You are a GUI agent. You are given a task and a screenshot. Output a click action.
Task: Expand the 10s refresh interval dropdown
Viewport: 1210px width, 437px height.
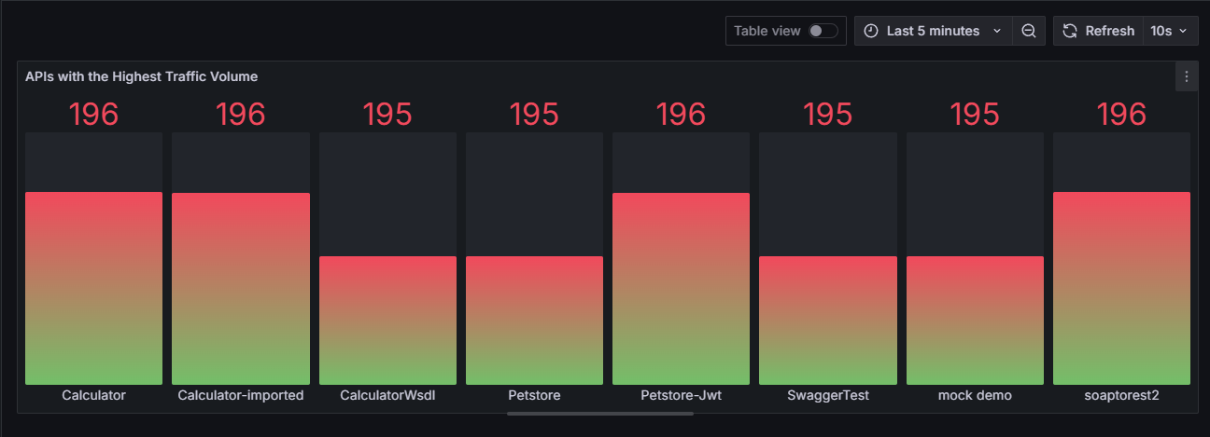click(x=1170, y=31)
